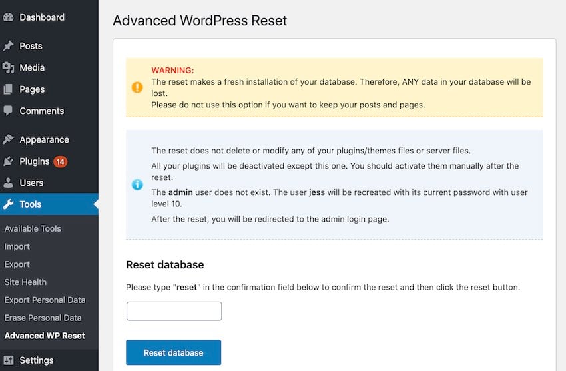Open Site Health in the sidebar

[x=25, y=282]
